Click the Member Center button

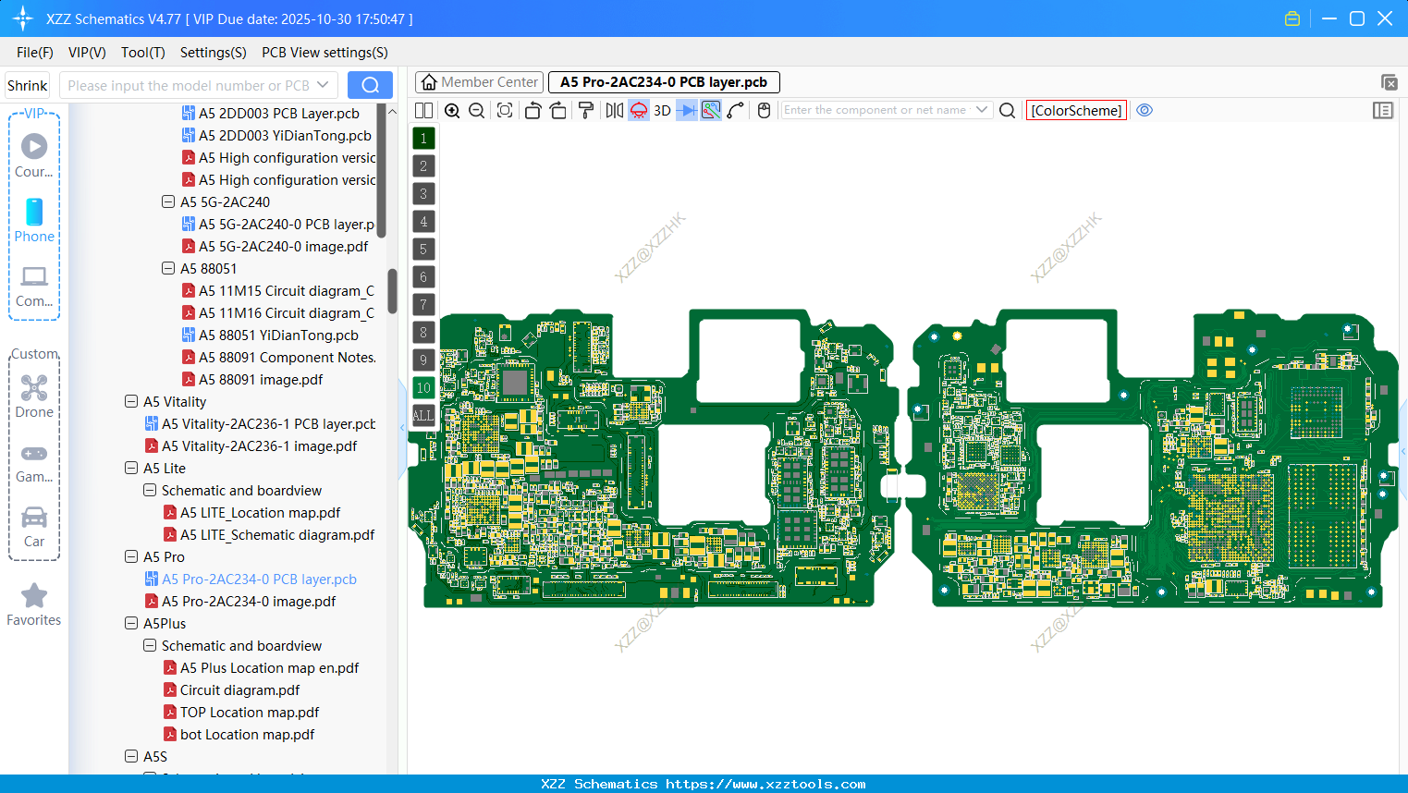tap(479, 81)
